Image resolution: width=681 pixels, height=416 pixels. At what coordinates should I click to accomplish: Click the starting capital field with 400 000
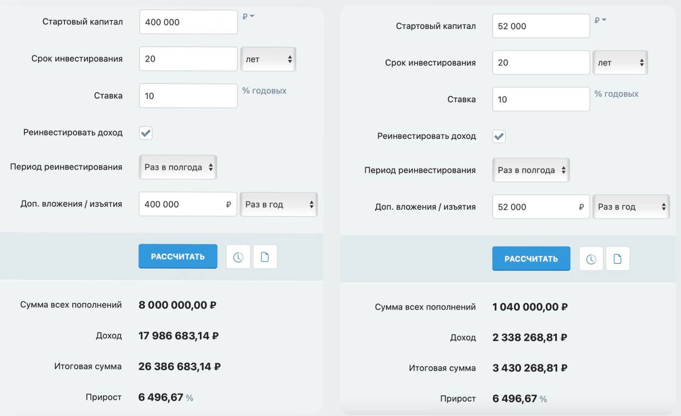point(188,22)
